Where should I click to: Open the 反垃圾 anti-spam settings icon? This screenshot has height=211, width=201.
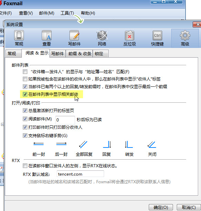point(130,38)
